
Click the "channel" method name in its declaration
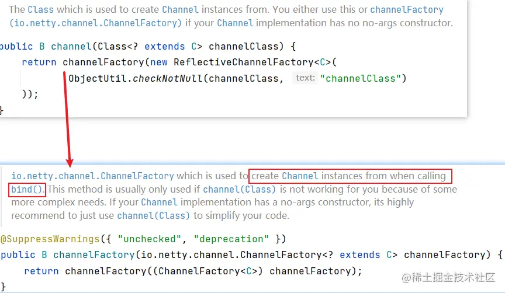click(71, 46)
